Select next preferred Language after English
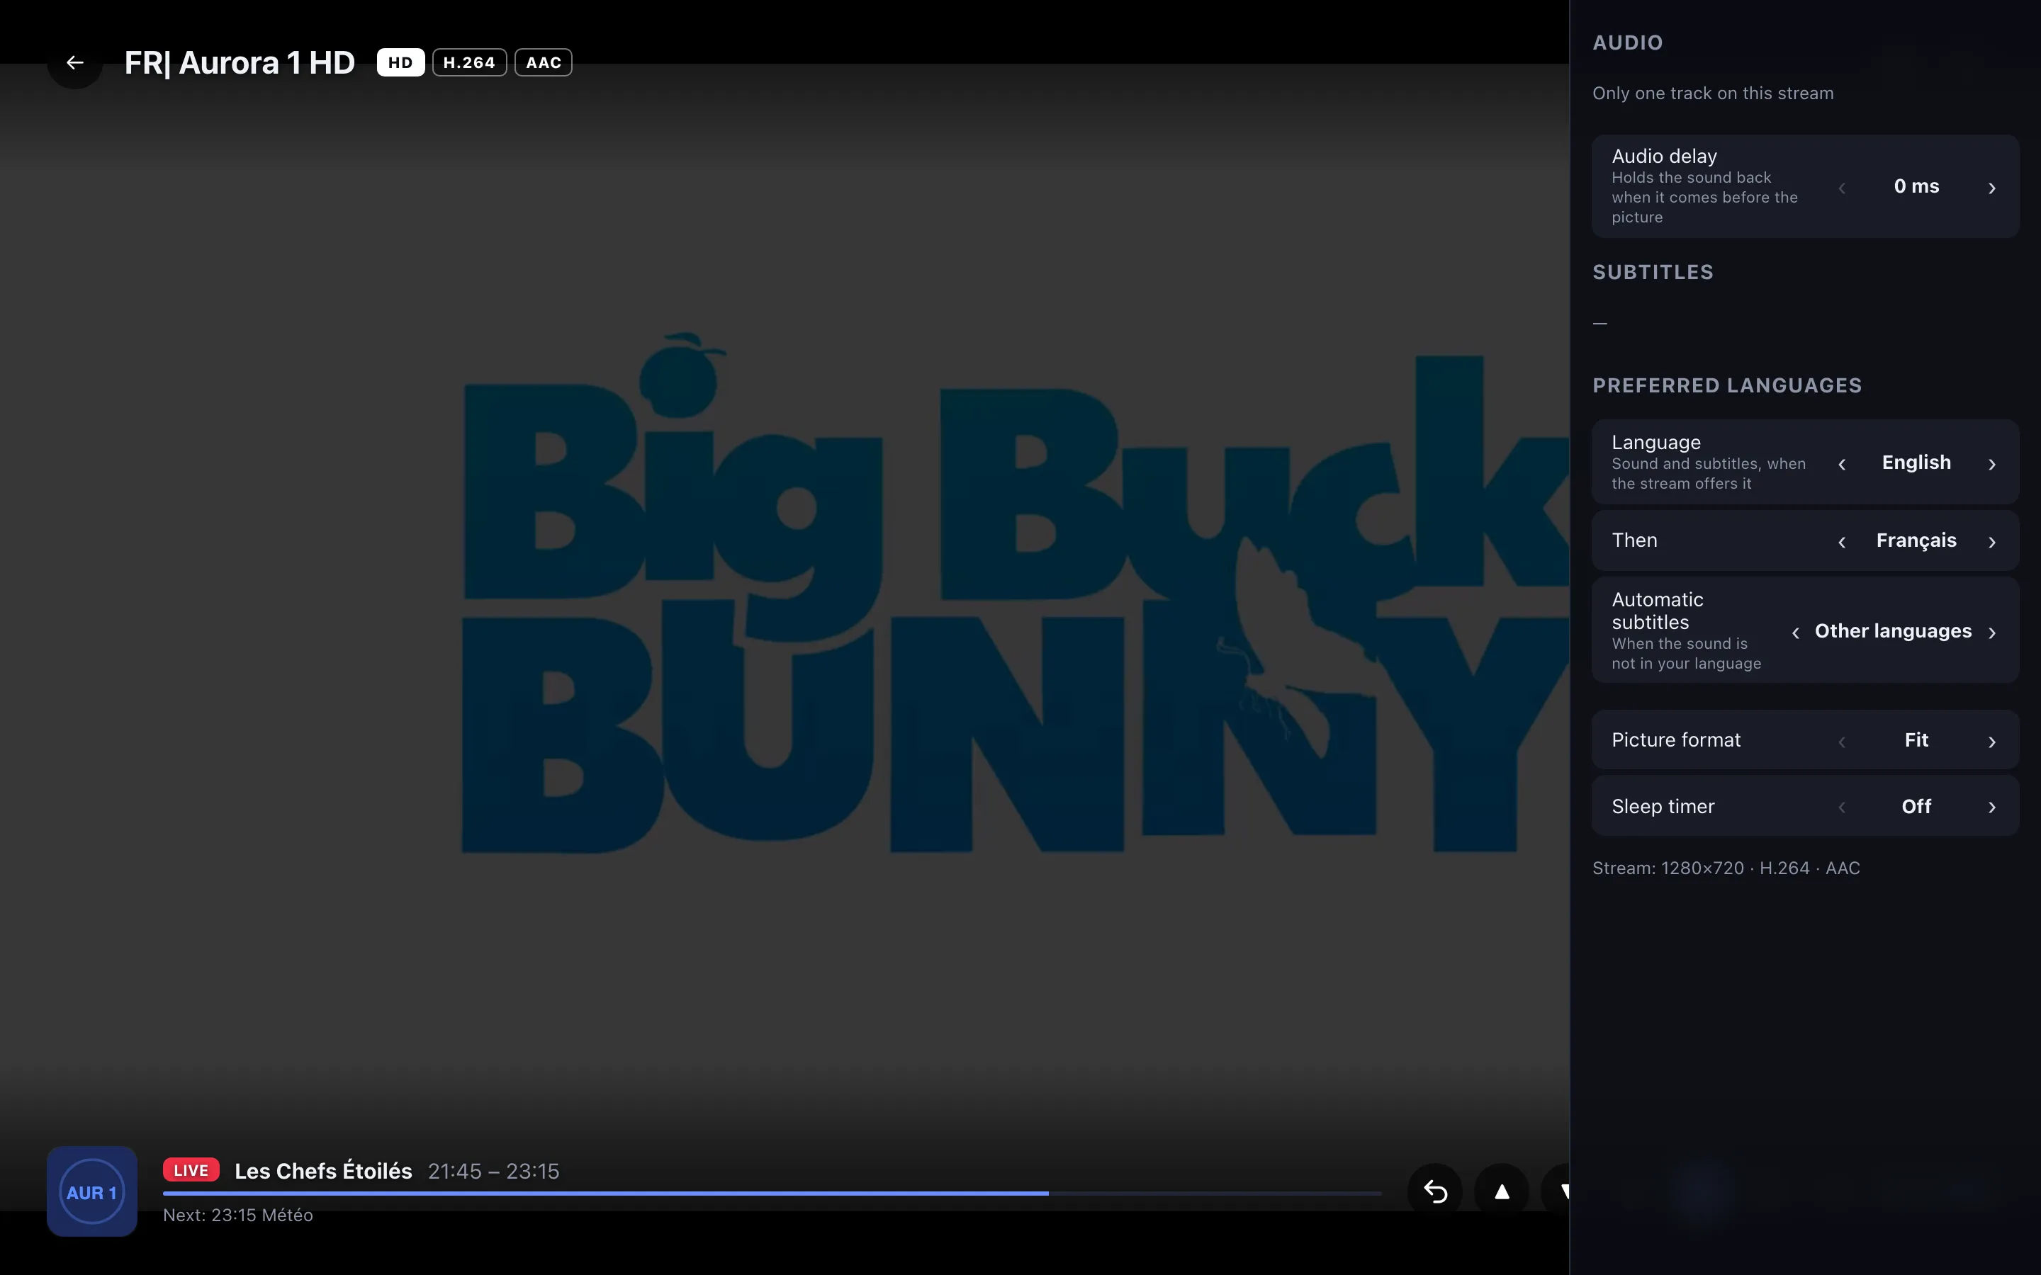Image resolution: width=2041 pixels, height=1275 pixels. [1992, 463]
